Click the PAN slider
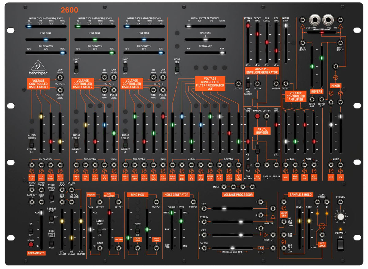368x269 pixels. (321, 32)
